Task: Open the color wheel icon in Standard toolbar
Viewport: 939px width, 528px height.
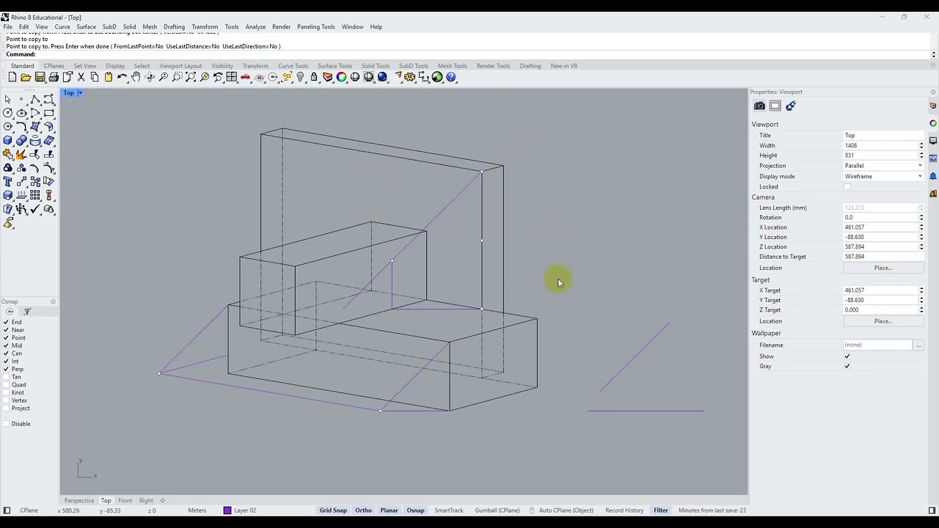Action: pos(341,77)
